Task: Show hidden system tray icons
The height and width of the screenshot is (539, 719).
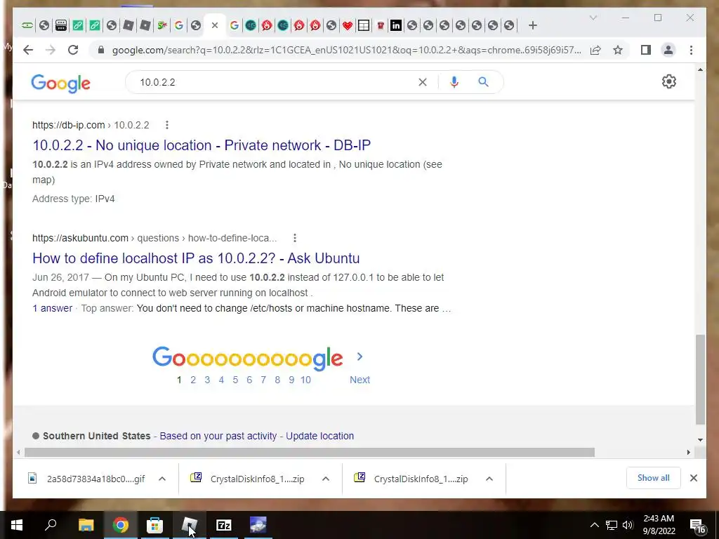Action: (x=594, y=525)
